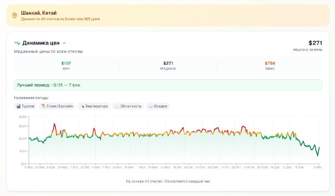Image resolution: width=335 pixels, height=196 pixels.
Task: Click the cloud icon in Облачность chip
Action: [x=117, y=106]
